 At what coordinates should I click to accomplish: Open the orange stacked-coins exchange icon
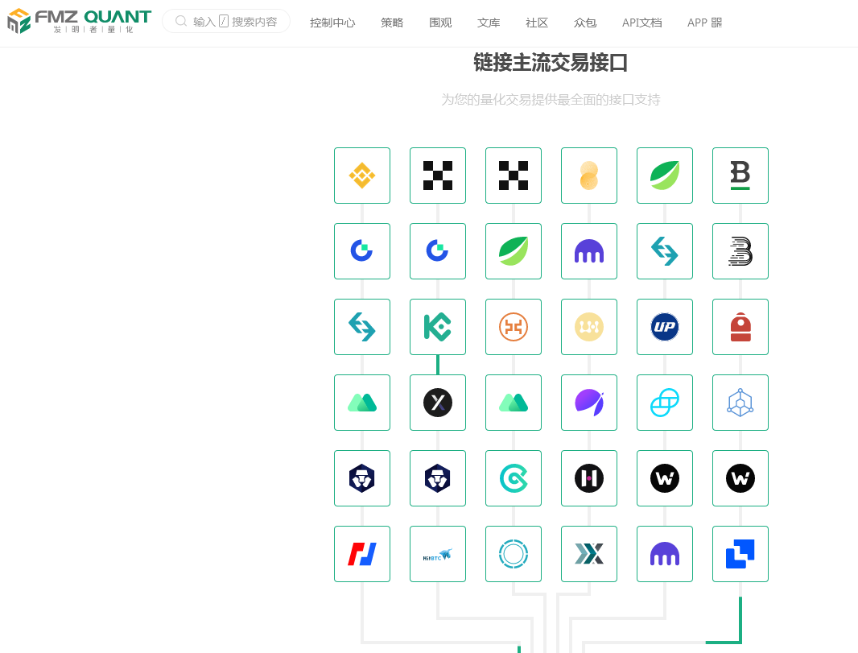click(589, 176)
